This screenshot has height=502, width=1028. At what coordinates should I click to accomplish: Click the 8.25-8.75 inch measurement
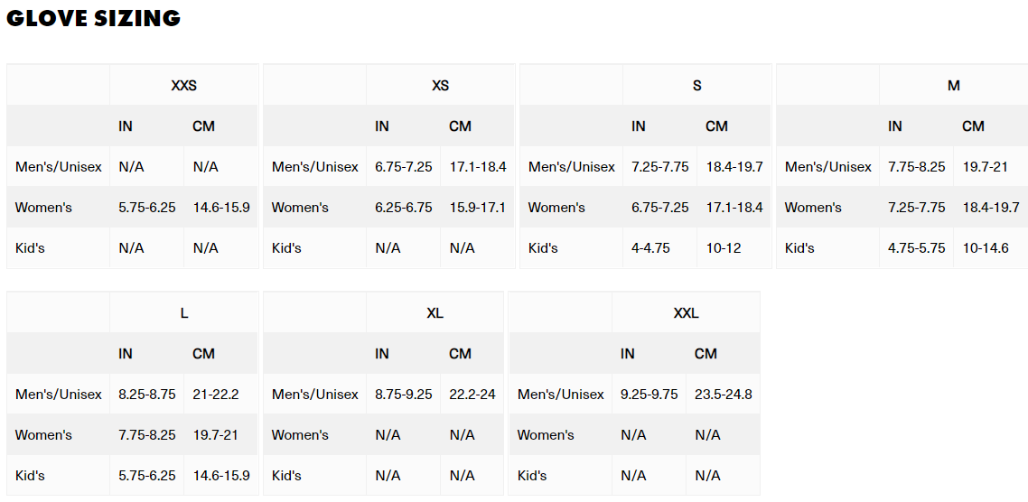pyautogui.click(x=147, y=395)
